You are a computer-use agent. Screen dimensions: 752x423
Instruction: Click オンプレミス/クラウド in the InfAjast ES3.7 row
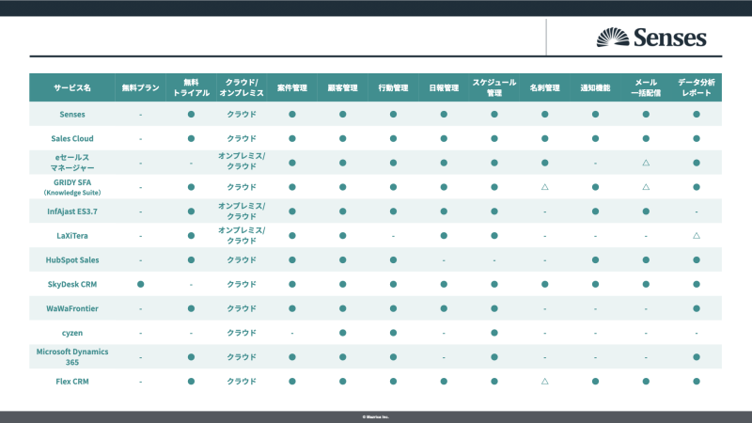(x=242, y=211)
